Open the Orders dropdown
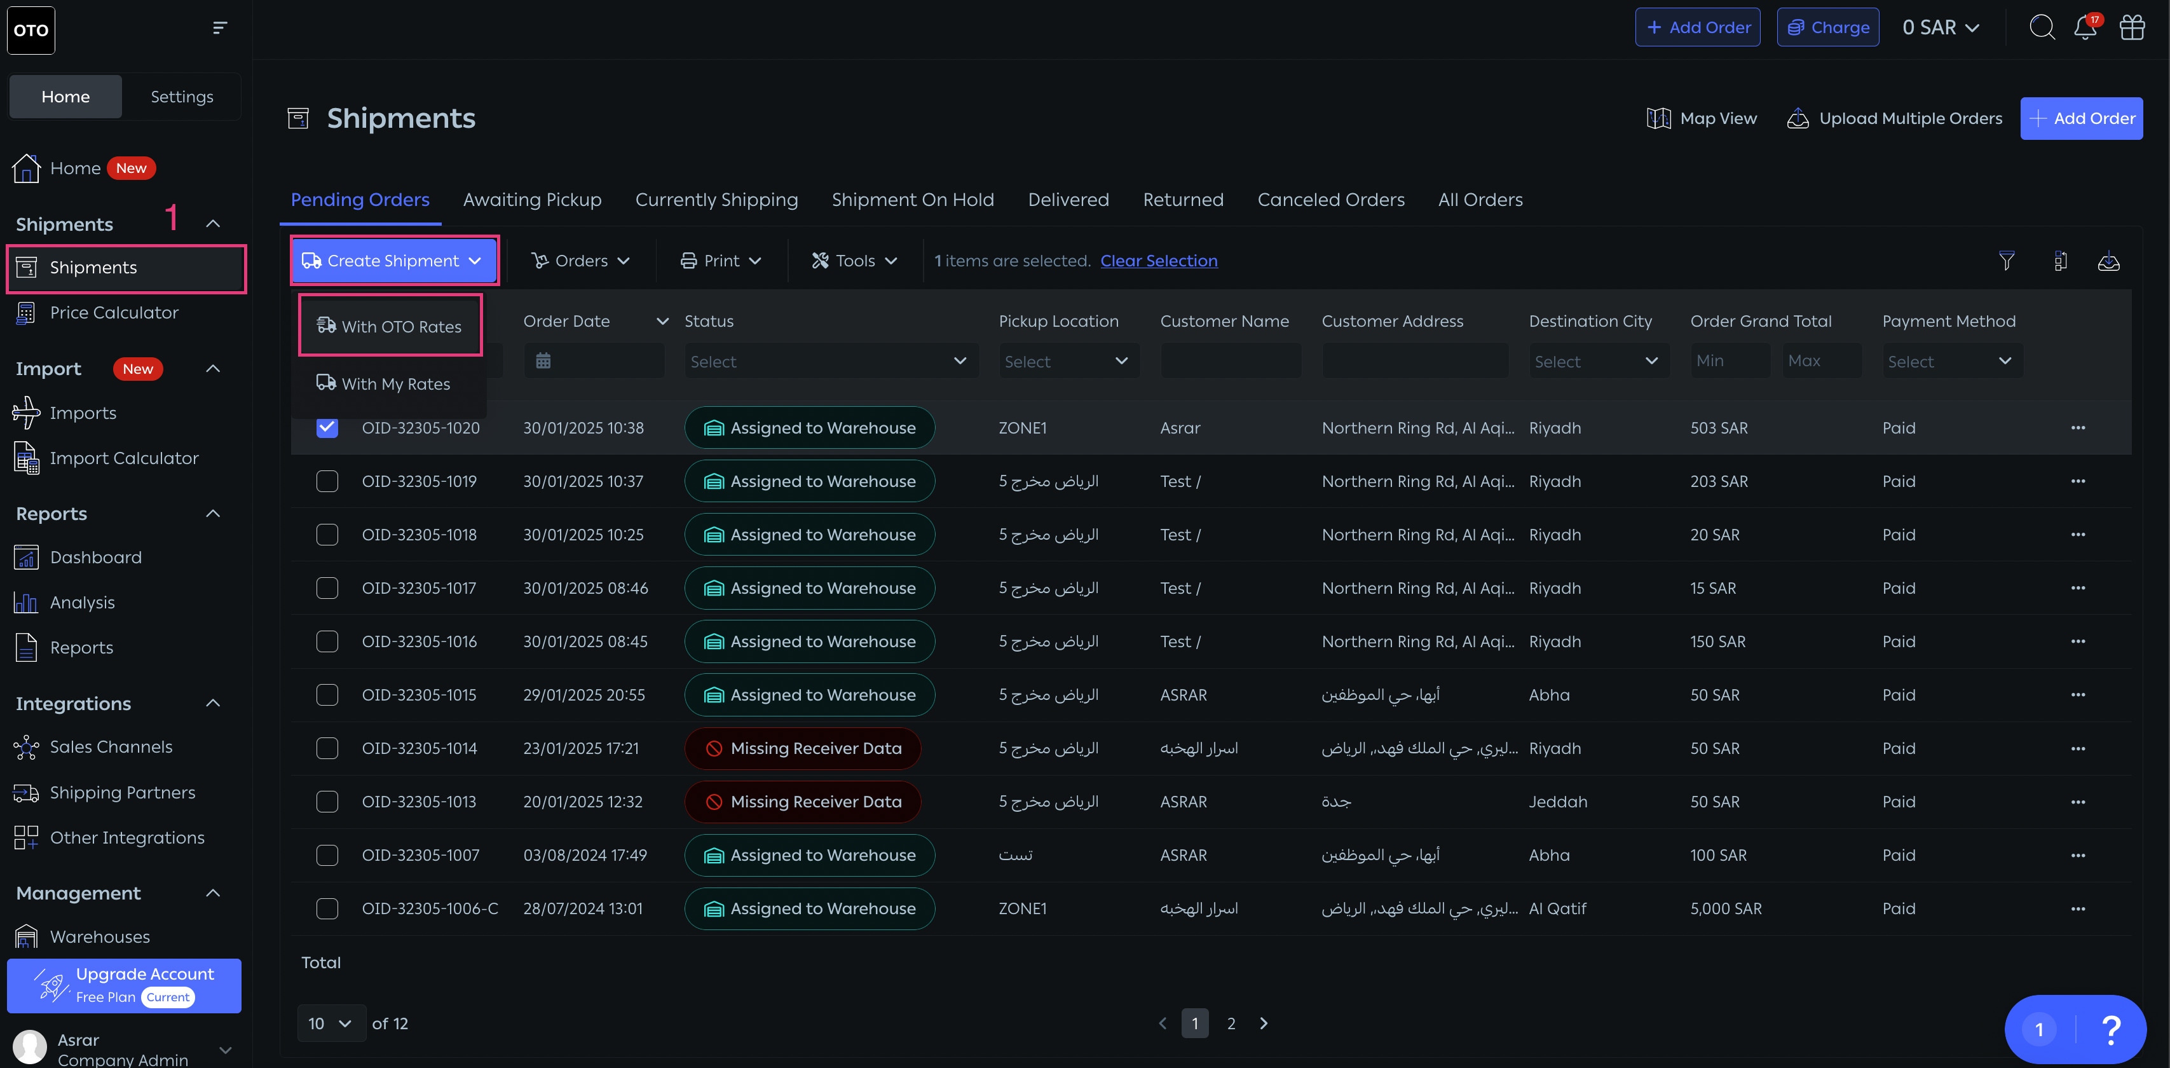 pyautogui.click(x=580, y=261)
